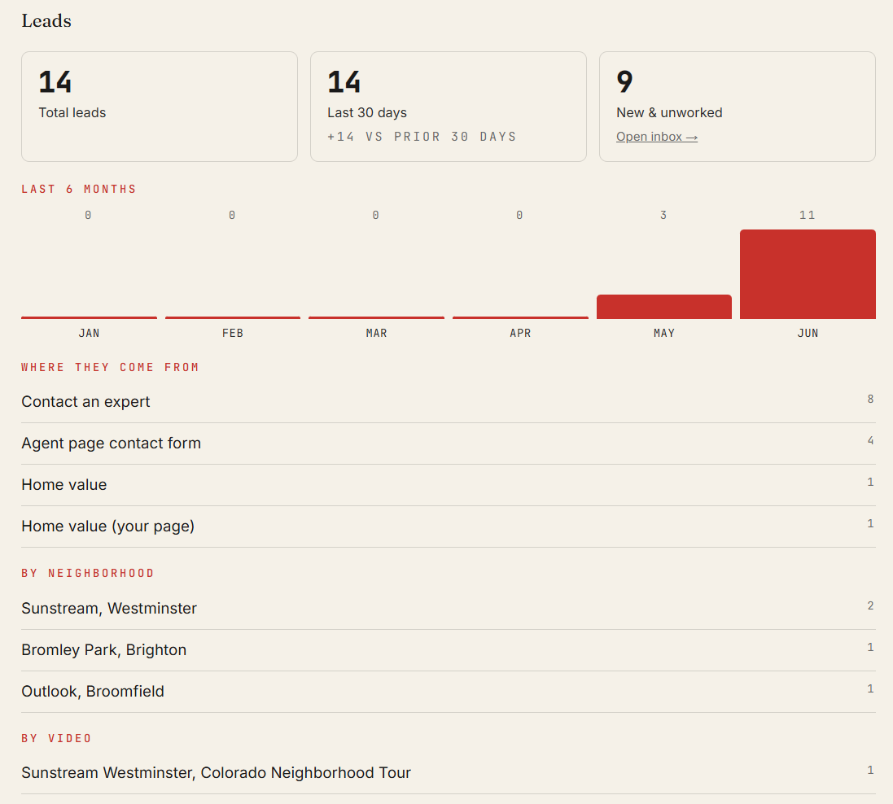Select the Last 30 days card
The image size is (893, 804).
point(449,107)
